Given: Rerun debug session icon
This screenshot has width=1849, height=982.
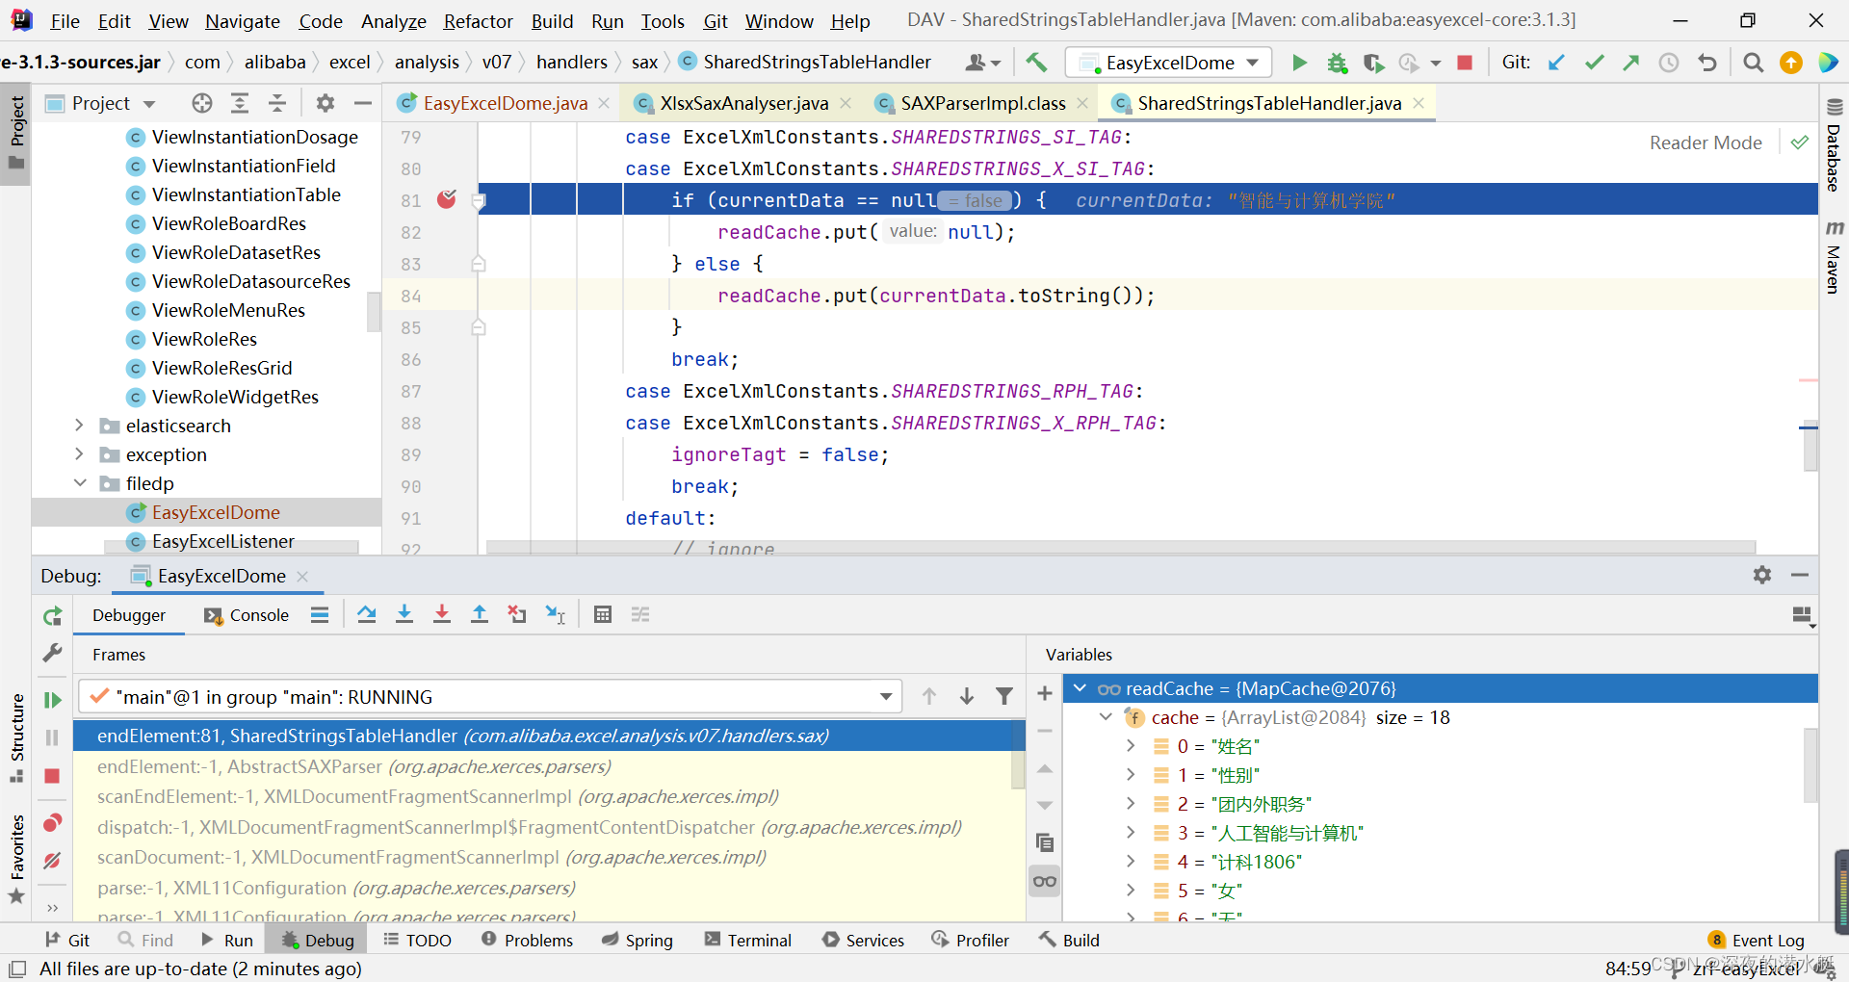Looking at the screenshot, I should point(53,615).
